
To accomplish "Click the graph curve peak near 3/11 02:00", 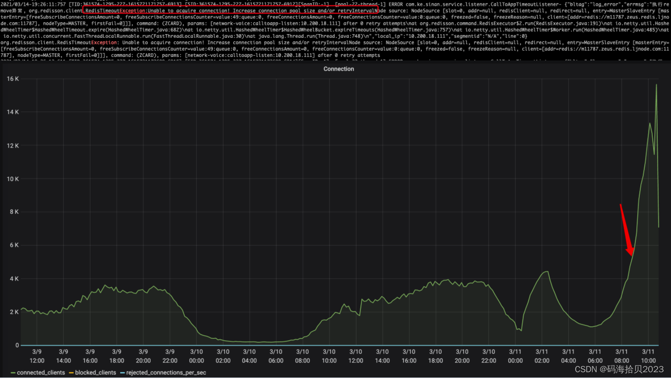I will pos(546,271).
